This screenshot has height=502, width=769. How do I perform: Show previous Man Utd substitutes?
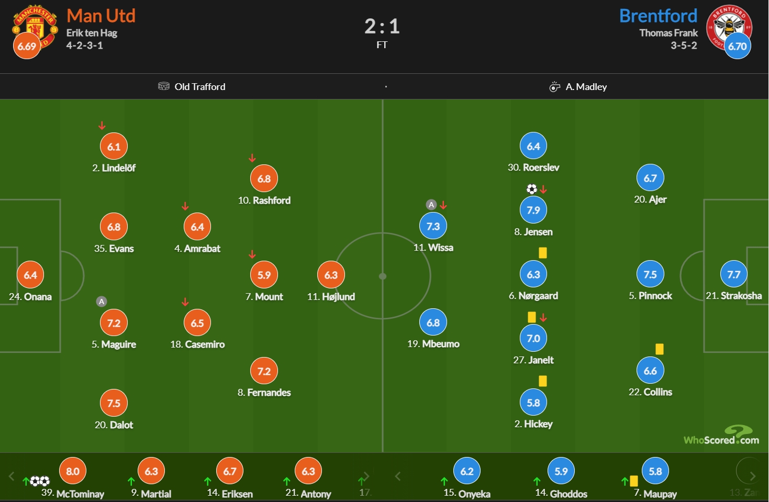pyautogui.click(x=12, y=476)
